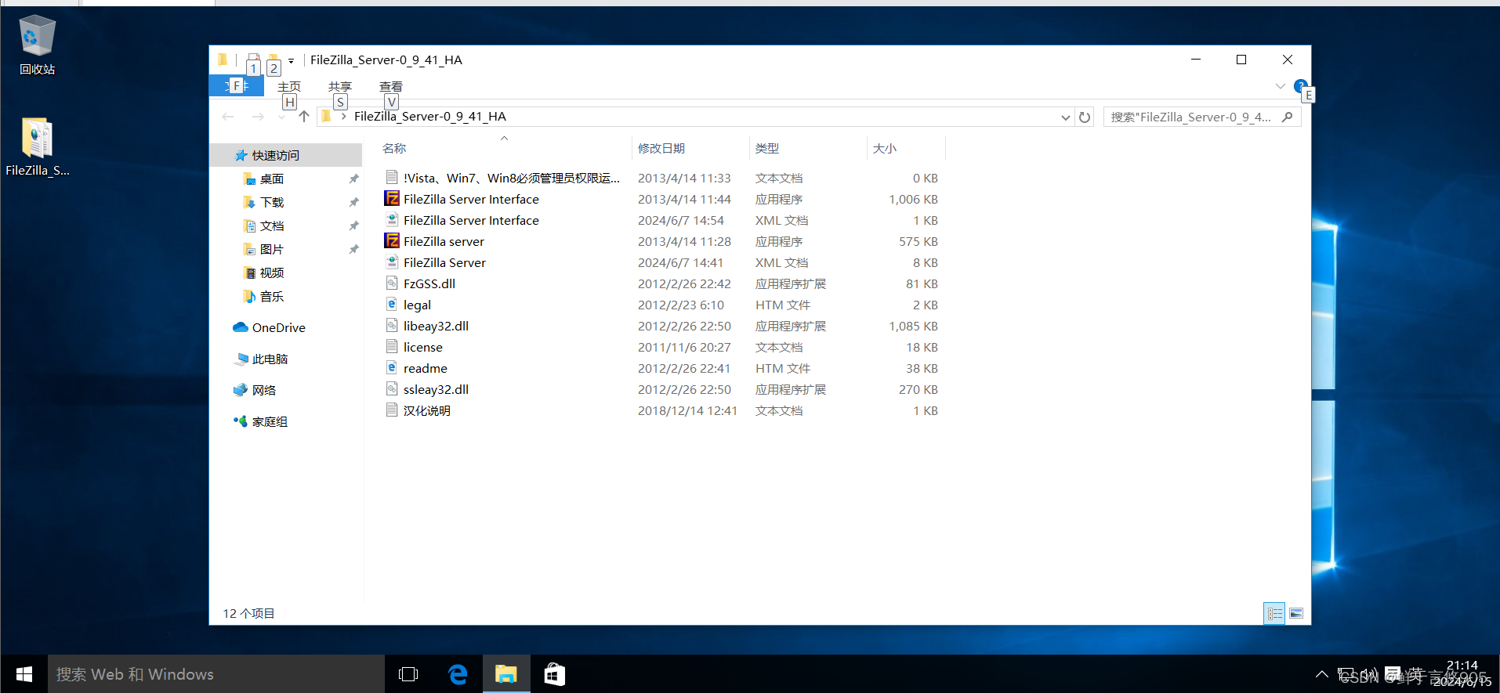Viewport: 1500px width, 693px height.
Task: Open the quick access toolbar dropdown
Action: pyautogui.click(x=291, y=60)
